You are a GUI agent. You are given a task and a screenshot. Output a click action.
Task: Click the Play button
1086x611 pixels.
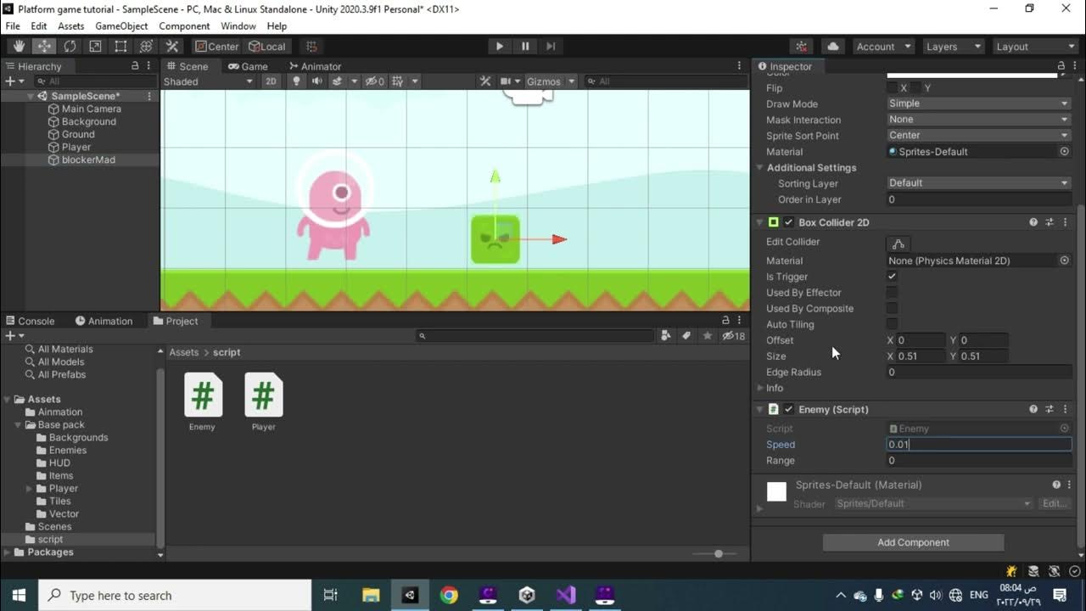click(x=500, y=47)
